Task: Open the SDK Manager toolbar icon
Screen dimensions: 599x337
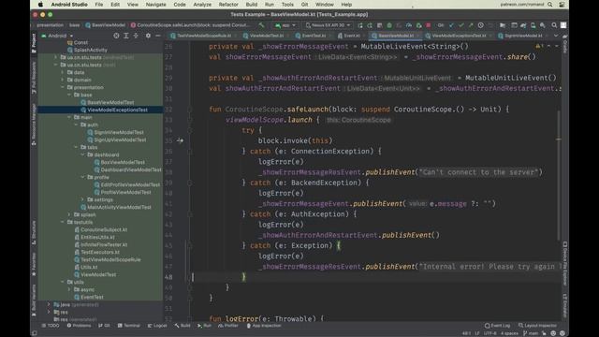Action: pyautogui.click(x=543, y=25)
